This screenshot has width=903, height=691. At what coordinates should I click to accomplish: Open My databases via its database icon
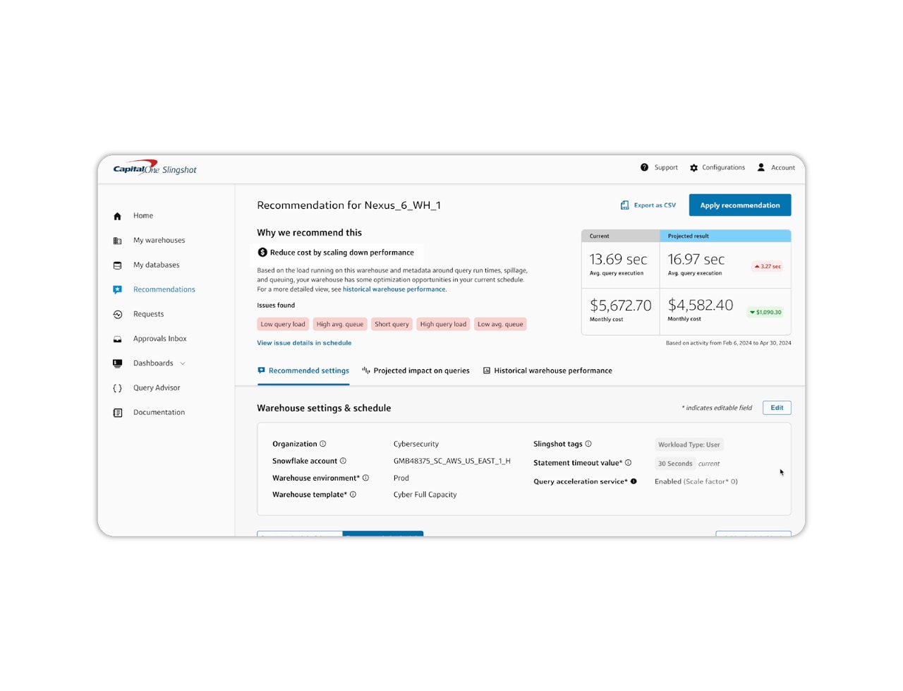[117, 265]
